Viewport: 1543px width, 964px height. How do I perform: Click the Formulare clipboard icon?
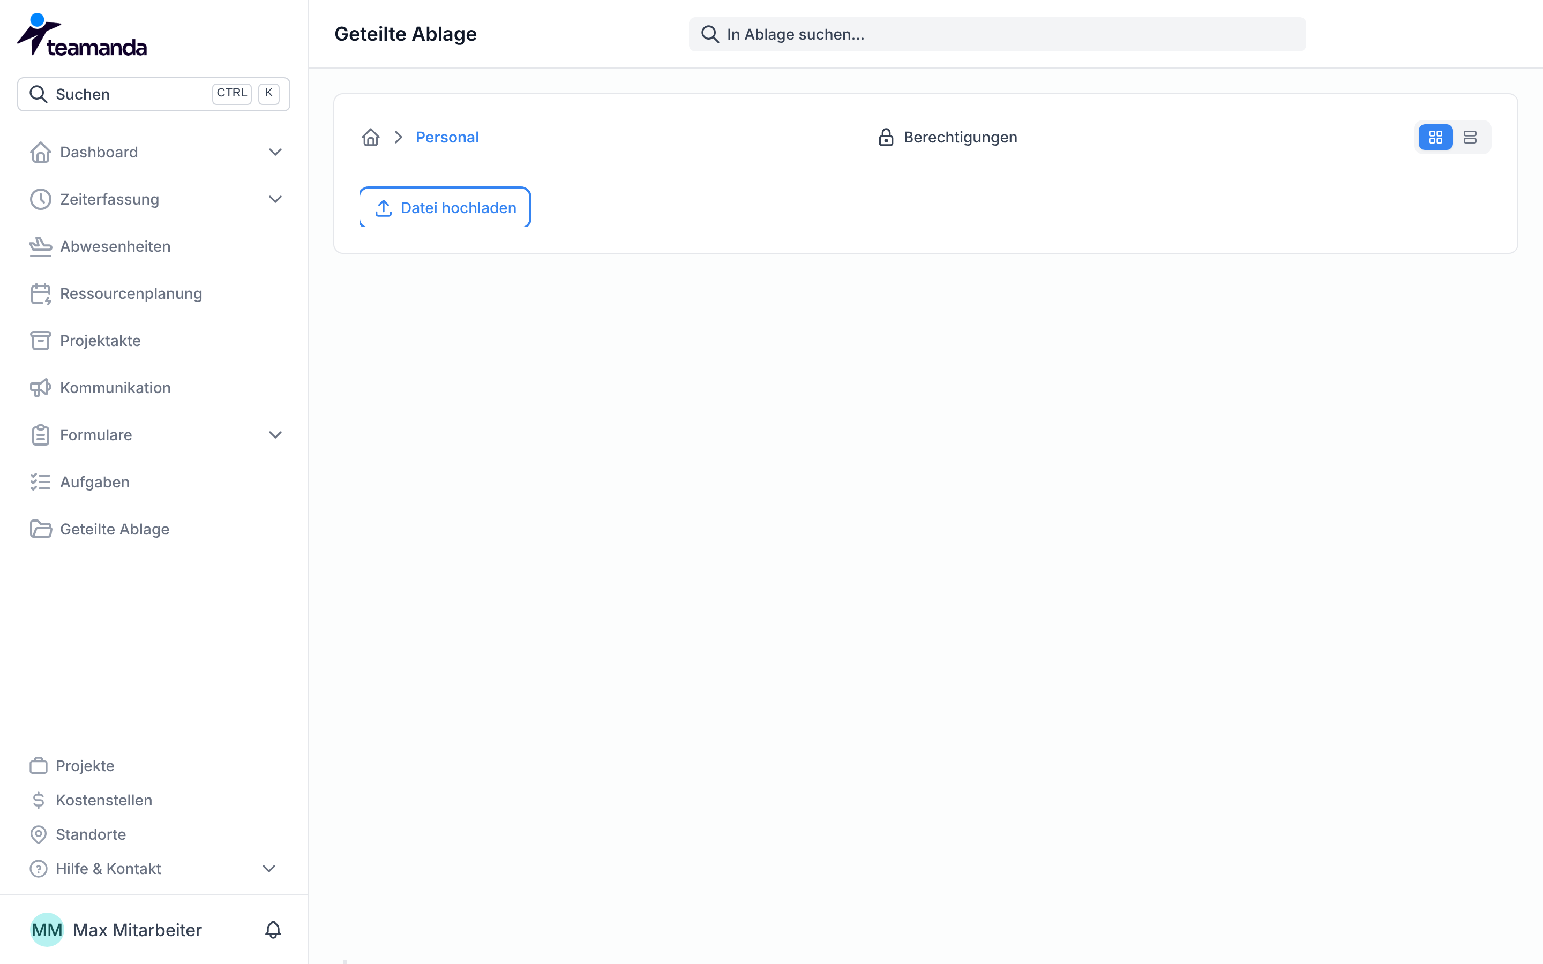coord(41,435)
